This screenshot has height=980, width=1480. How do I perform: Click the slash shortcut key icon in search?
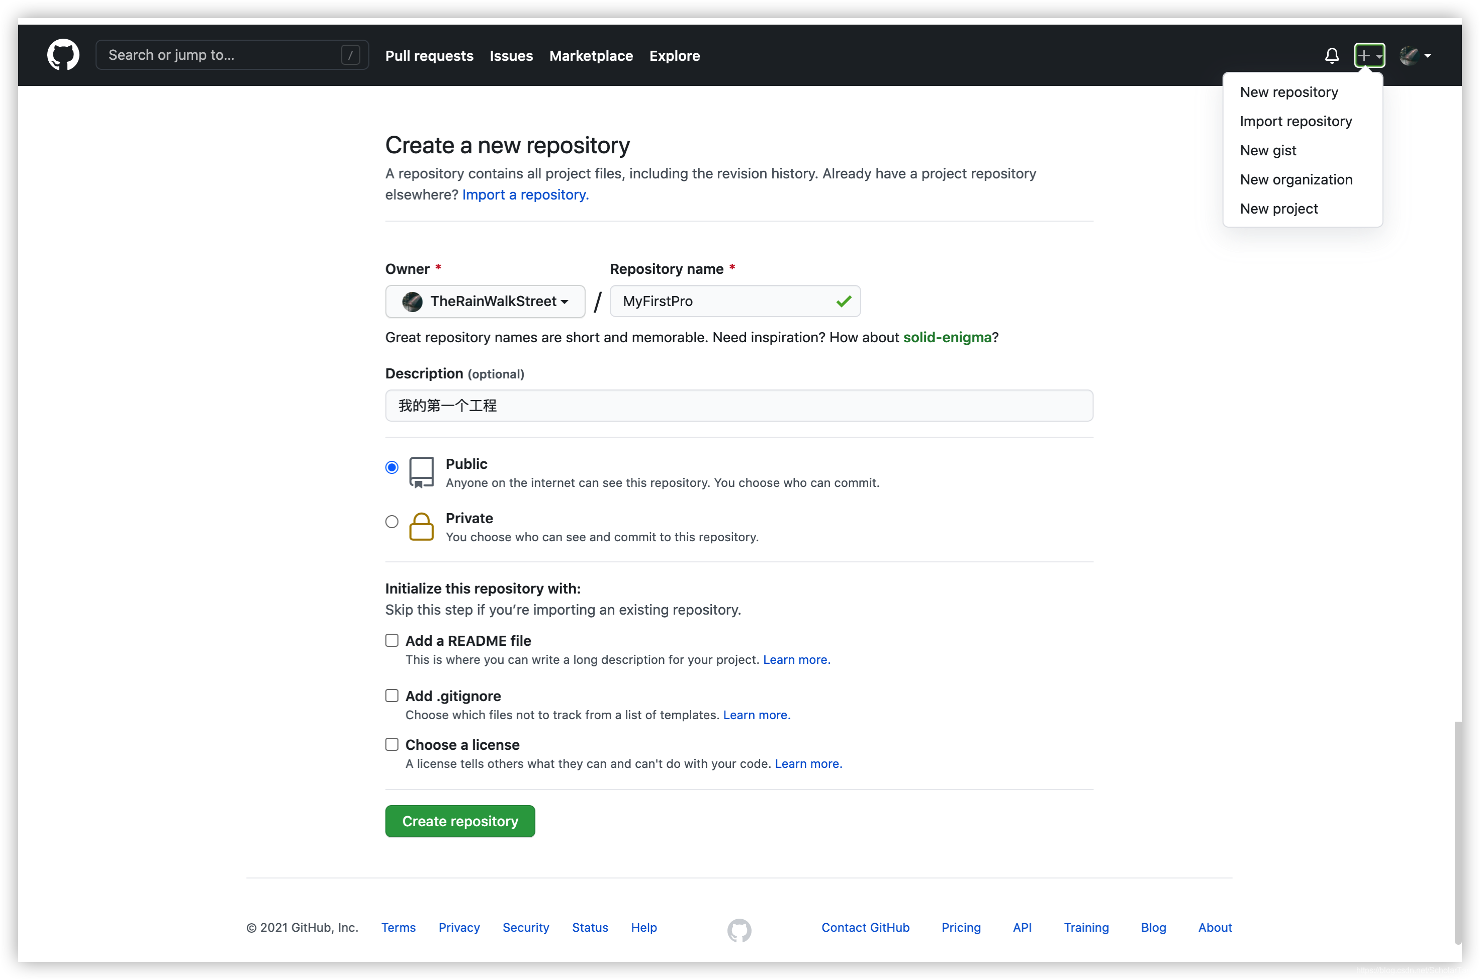pos(350,55)
